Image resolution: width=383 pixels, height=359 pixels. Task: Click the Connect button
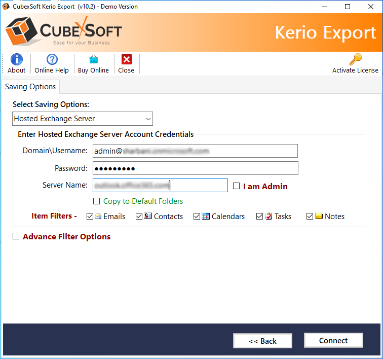(333, 340)
